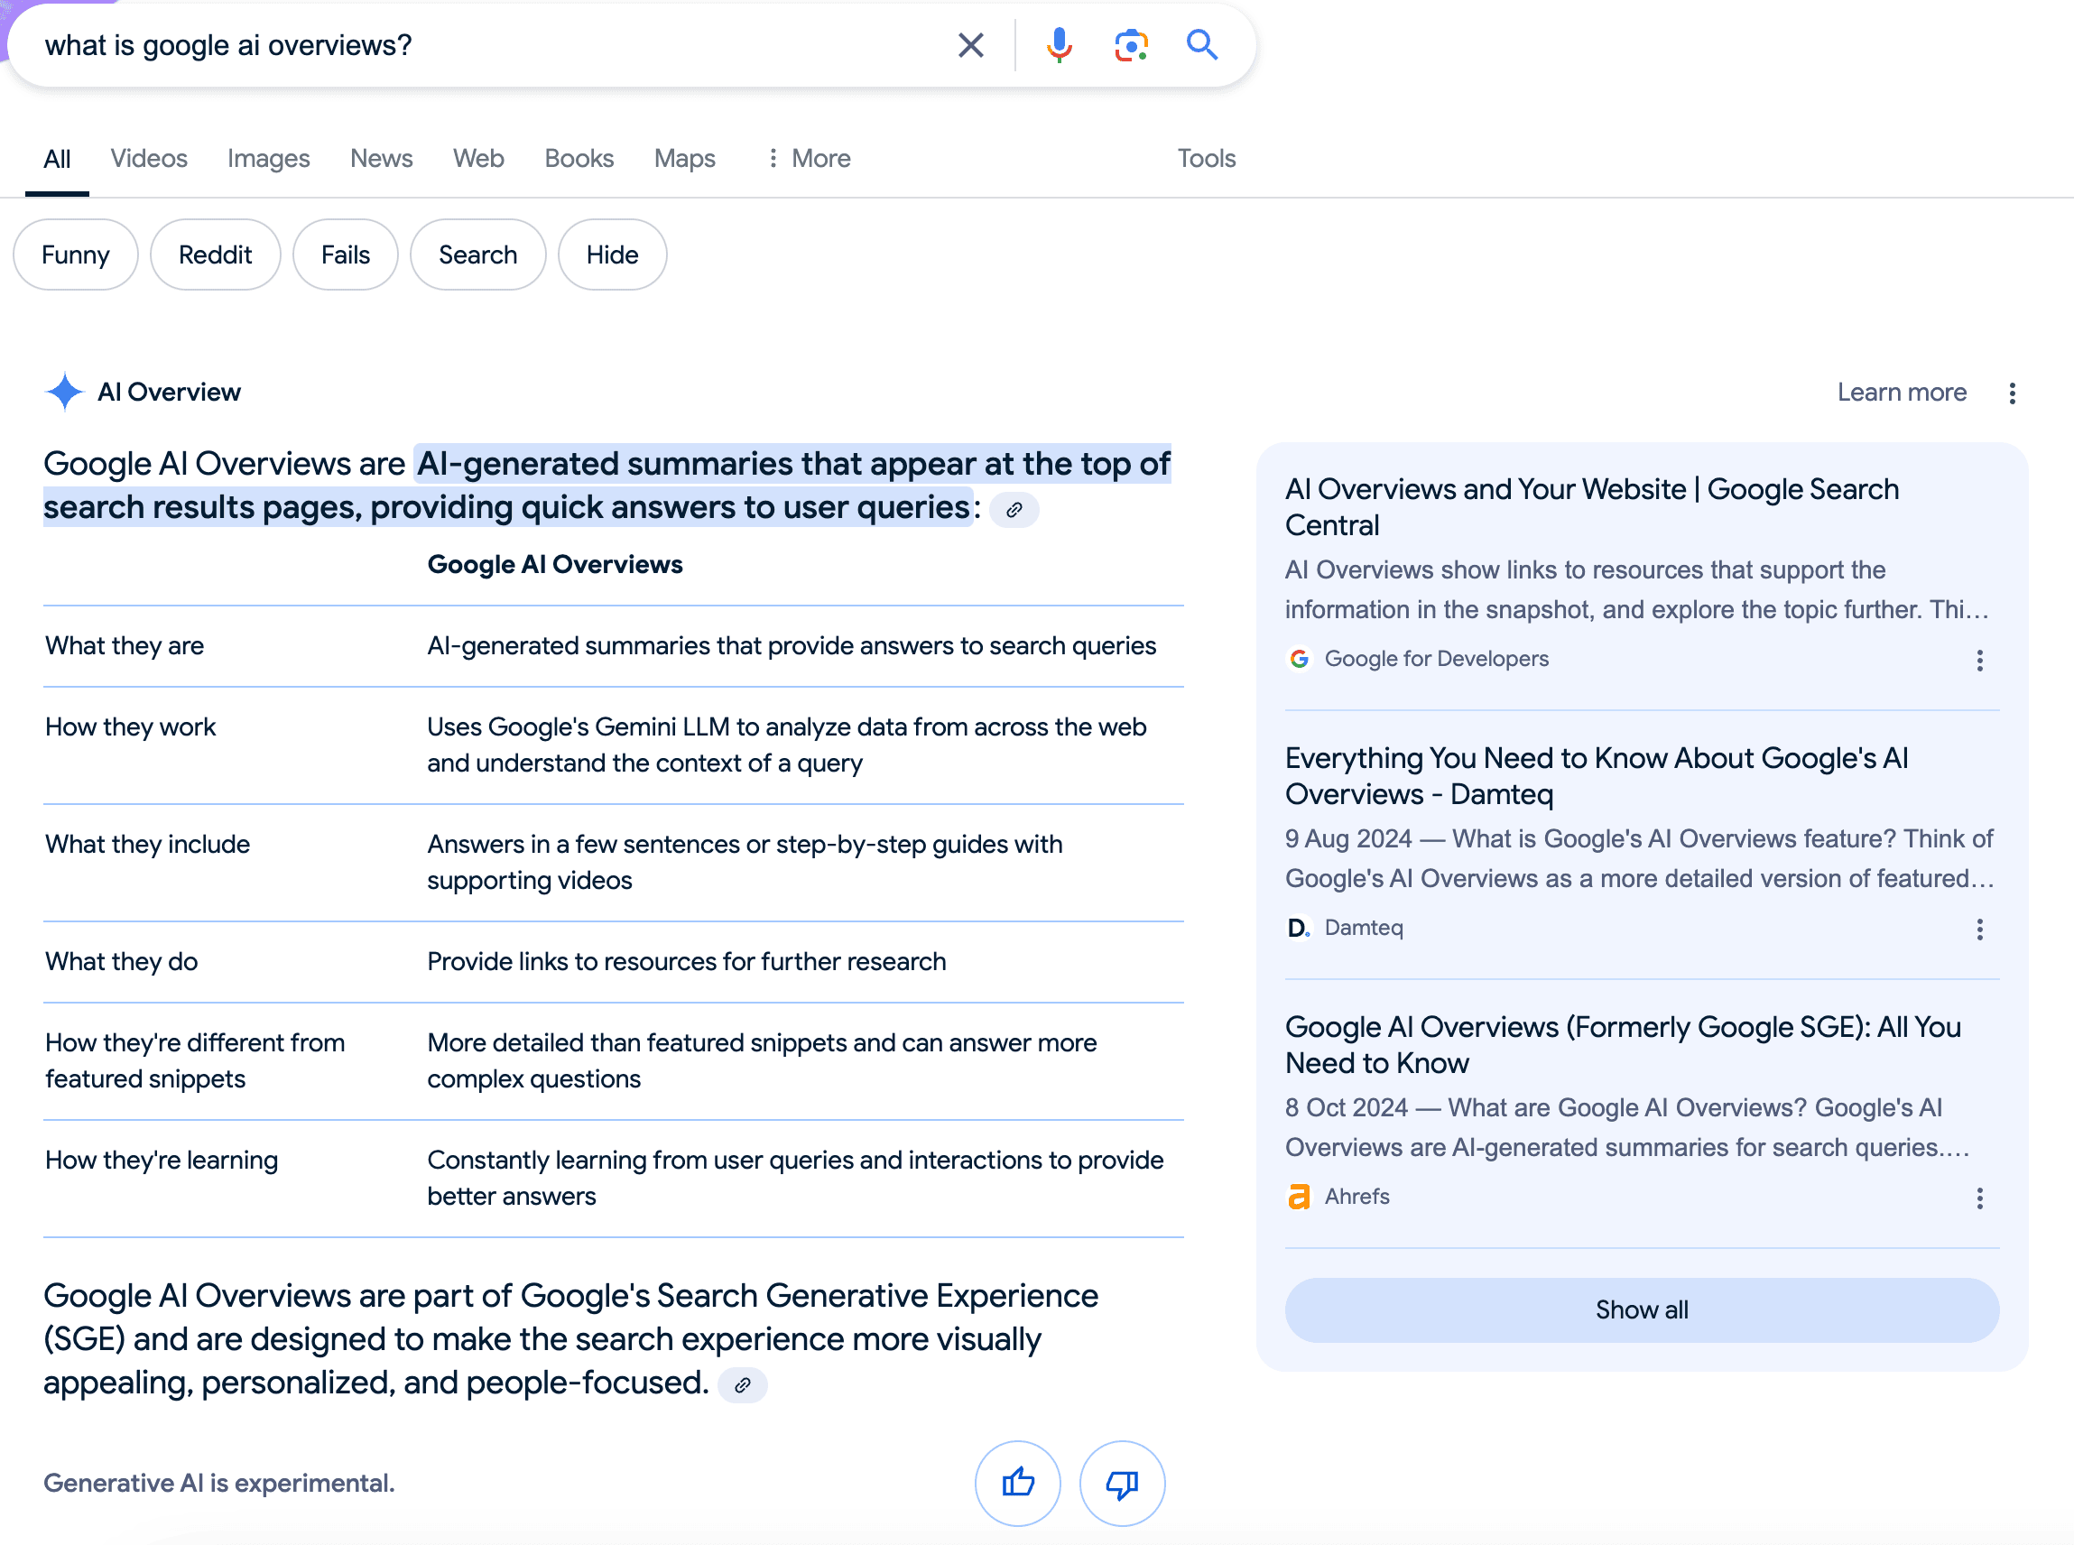The height and width of the screenshot is (1545, 2074).
Task: Start voice search with the microphone icon
Action: [1059, 45]
